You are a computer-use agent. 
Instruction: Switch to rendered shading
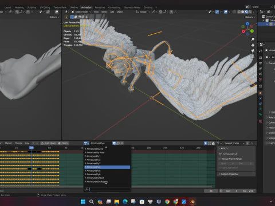(250, 12)
